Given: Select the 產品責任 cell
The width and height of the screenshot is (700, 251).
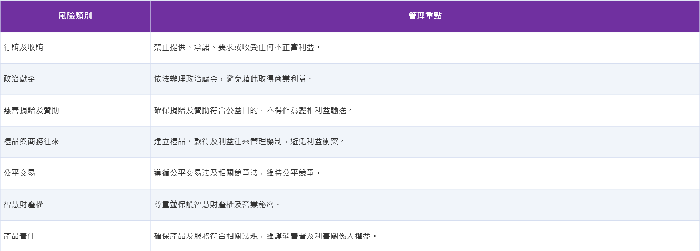Looking at the screenshot, I should (75, 236).
